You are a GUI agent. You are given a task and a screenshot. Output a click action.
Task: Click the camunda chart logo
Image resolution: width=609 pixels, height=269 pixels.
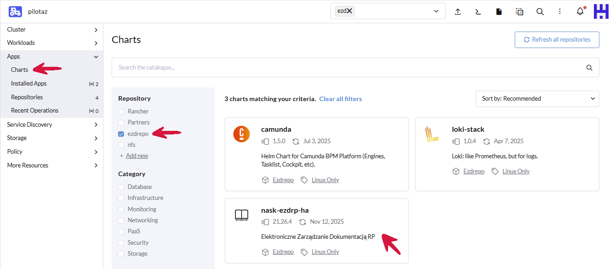tap(242, 134)
